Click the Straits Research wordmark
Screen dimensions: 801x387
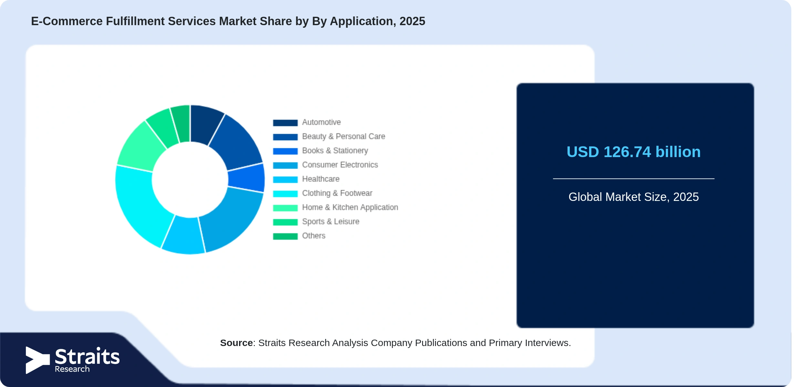pyautogui.click(x=87, y=360)
